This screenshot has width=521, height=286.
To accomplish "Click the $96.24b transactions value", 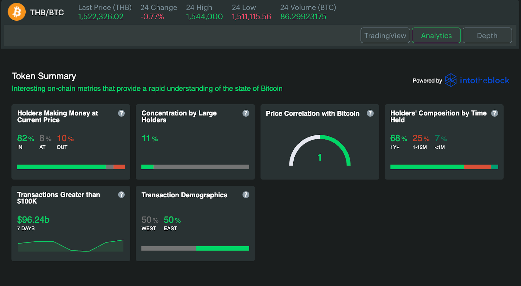I will [33, 220].
